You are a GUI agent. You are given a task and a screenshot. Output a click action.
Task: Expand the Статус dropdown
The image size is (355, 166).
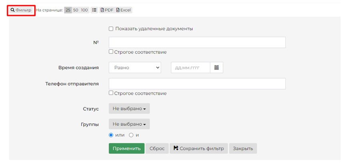[129, 109]
